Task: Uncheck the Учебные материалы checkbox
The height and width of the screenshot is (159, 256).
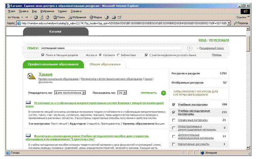Action: 174,105
